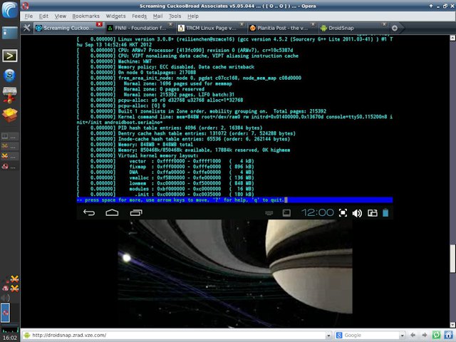
Task: Click the panel clock showing 16:02
Action: point(10,338)
